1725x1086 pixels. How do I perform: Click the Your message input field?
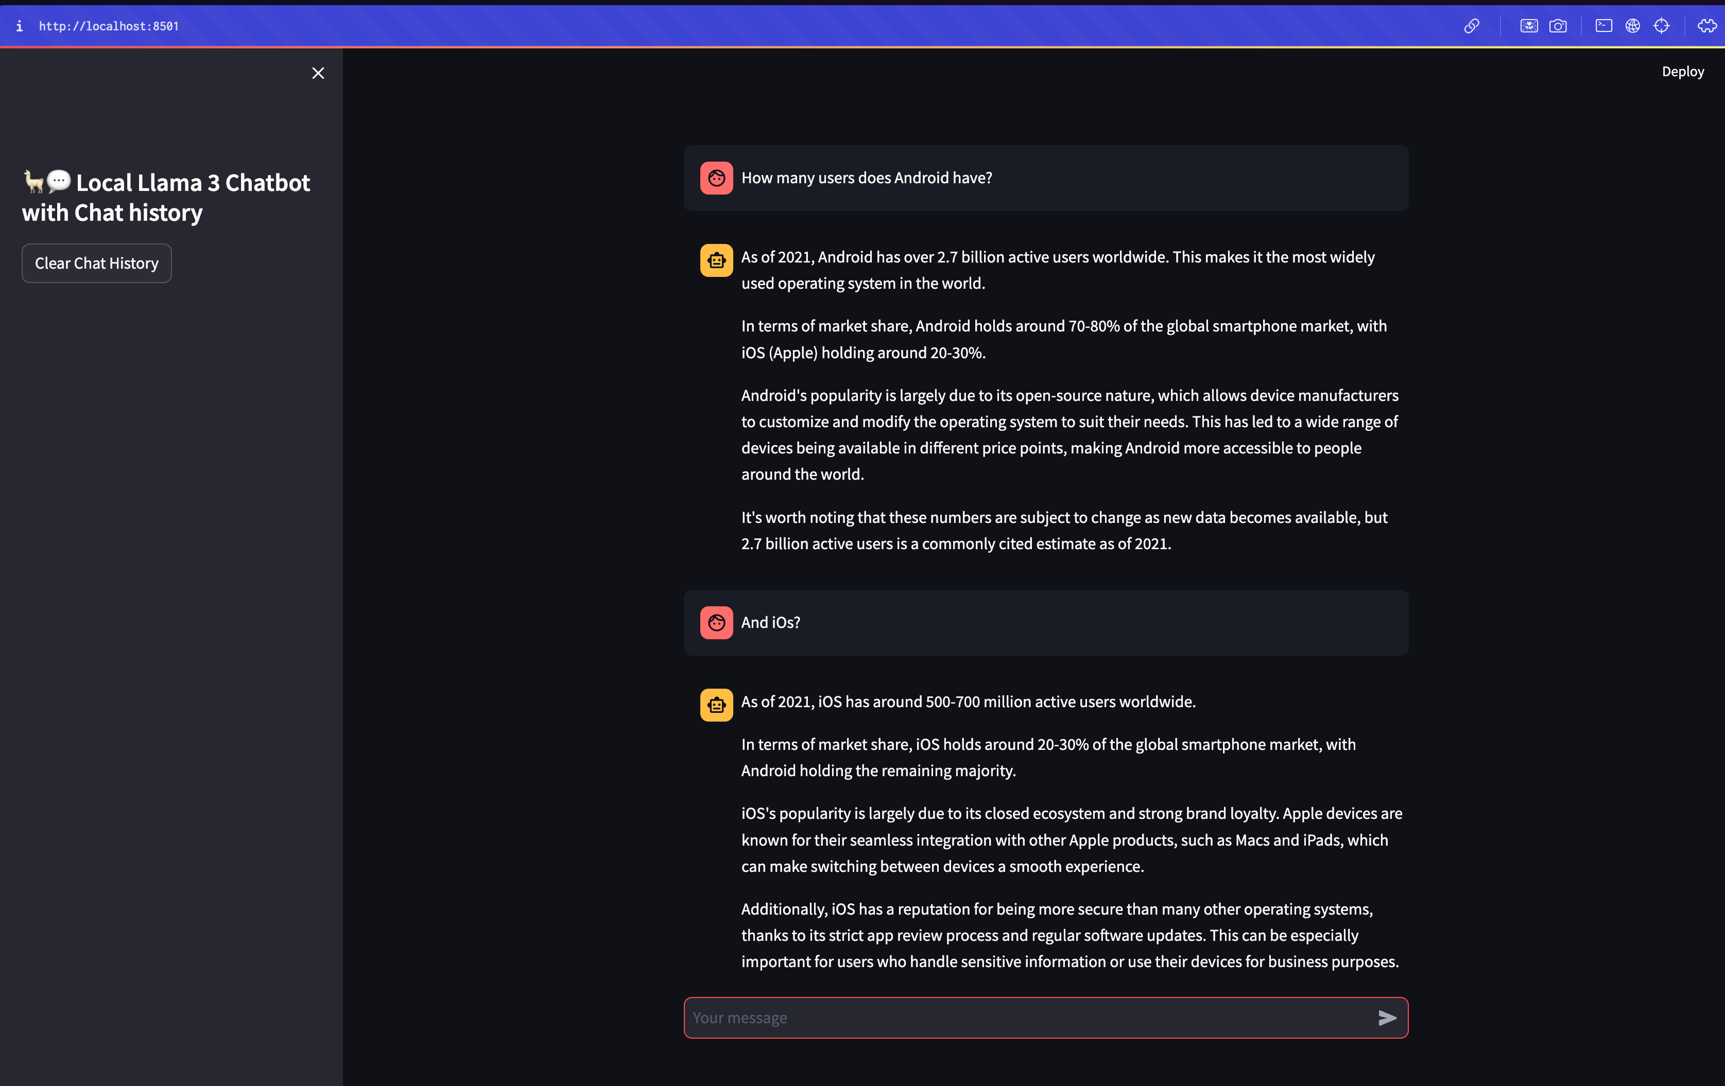click(1024, 1017)
